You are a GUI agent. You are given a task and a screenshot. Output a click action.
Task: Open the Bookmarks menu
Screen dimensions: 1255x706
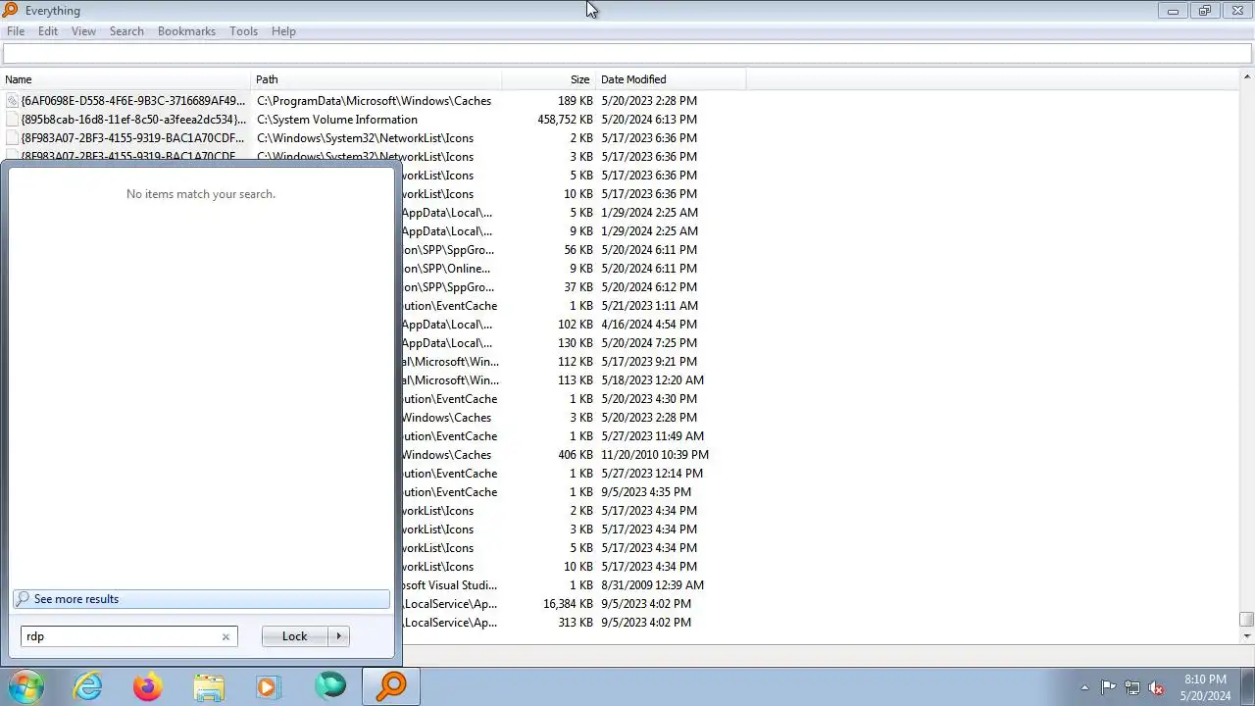coord(186,31)
